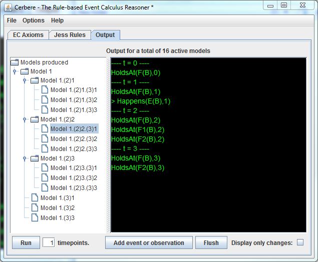Select the Model 1 label in tree
Image resolution: width=318 pixels, height=262 pixels.
click(41, 71)
